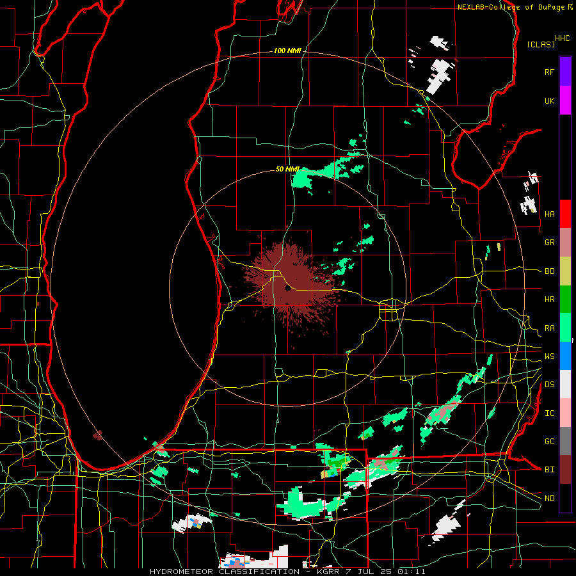The image size is (576, 576).
Task: Click the 50 NMI range ring label
Action: pos(287,170)
